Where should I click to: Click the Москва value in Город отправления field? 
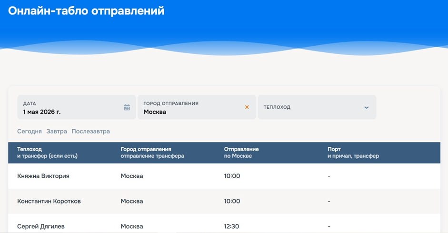[155, 112]
